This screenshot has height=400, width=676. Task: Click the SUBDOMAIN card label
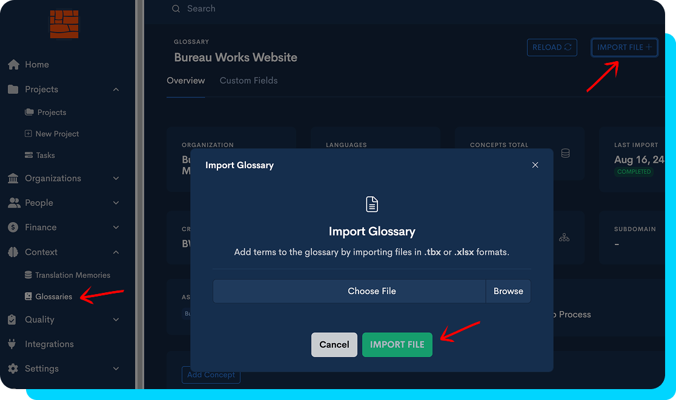point(635,229)
